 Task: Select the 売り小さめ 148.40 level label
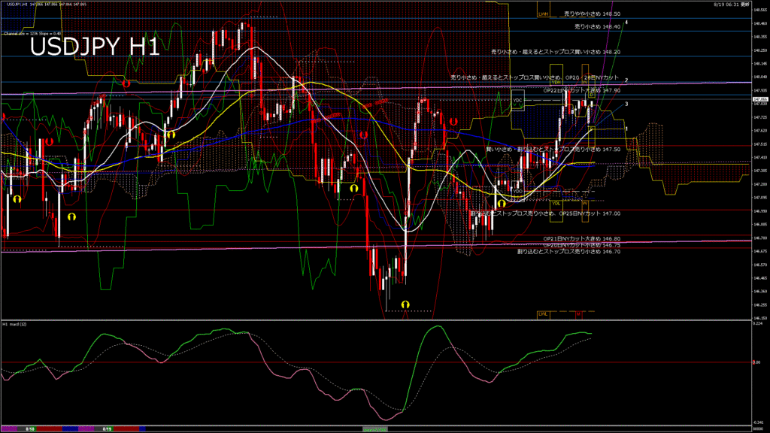click(x=597, y=26)
